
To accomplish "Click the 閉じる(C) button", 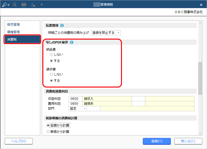I will point(188,141).
